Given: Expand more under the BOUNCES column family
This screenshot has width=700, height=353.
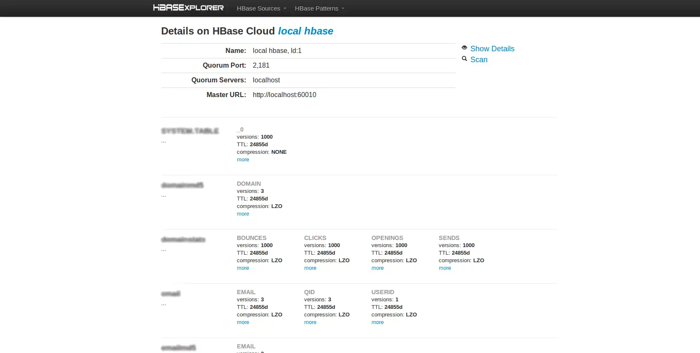Looking at the screenshot, I should [243, 268].
